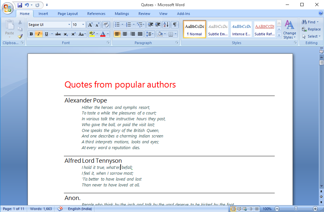Cut the selection with the scissors icon
Screen dimensions: 324x212
coord(20,22)
